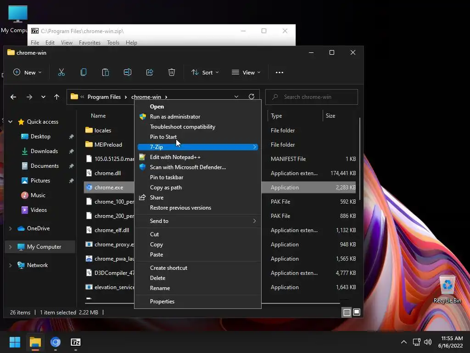The image size is (470, 353).
Task: Open the Recycle Bin desktop icon
Action: [447, 289]
